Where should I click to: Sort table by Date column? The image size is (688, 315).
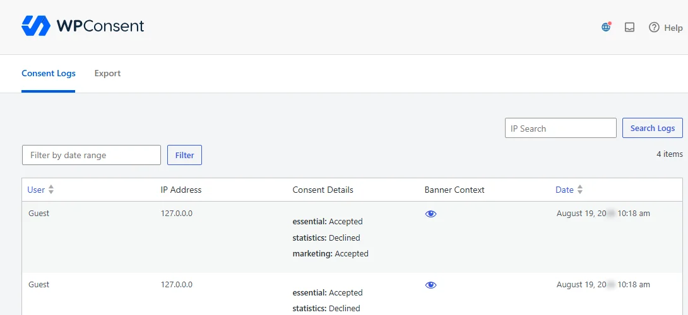click(564, 190)
